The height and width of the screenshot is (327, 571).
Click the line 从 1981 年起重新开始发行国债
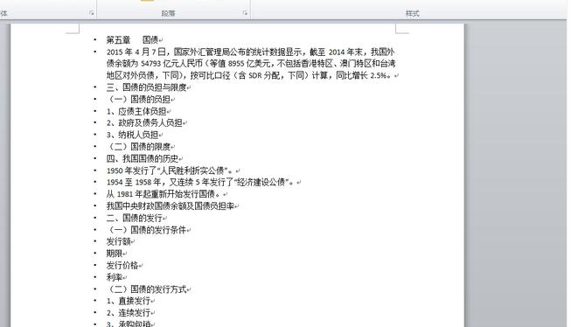[164, 194]
